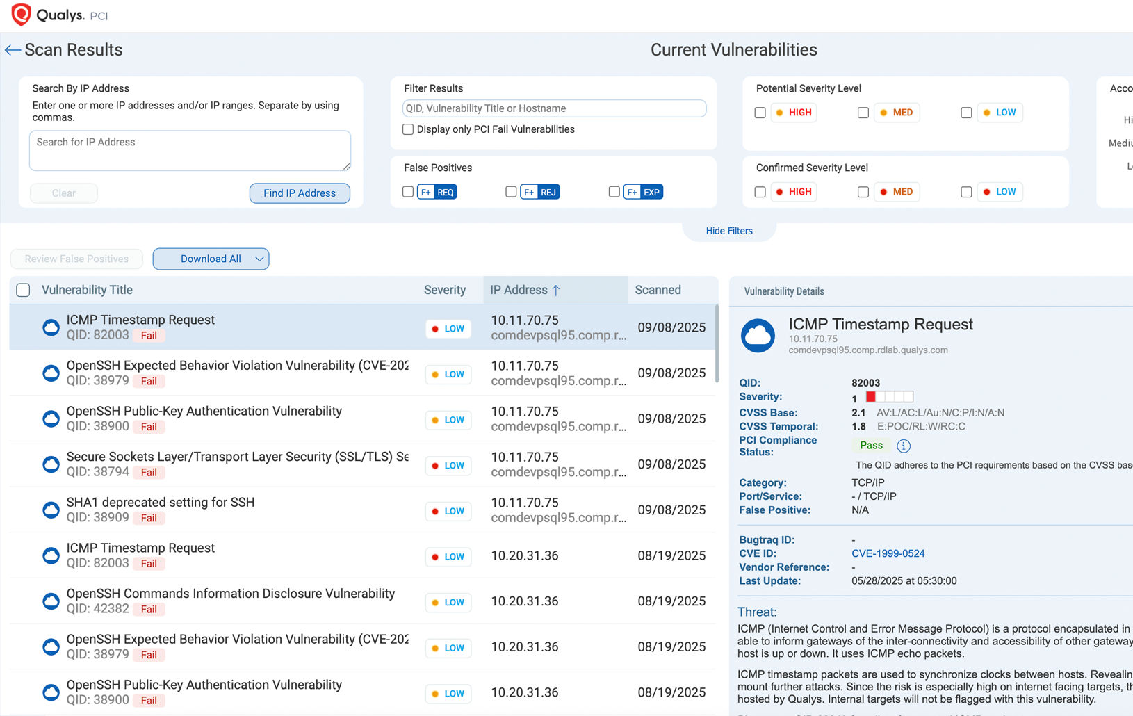Click the PCI Compliance Status info icon

point(903,446)
